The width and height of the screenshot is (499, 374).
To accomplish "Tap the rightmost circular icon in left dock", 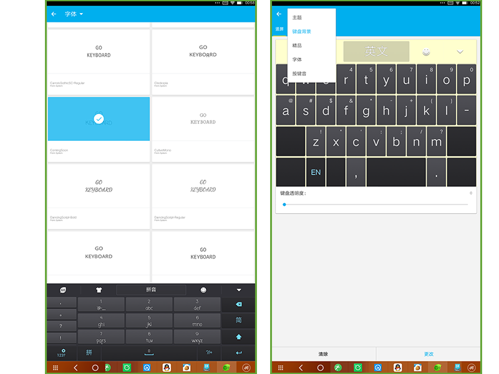I will point(246,368).
